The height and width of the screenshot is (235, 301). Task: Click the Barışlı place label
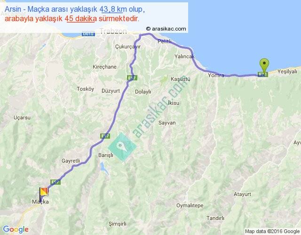(x=106, y=155)
